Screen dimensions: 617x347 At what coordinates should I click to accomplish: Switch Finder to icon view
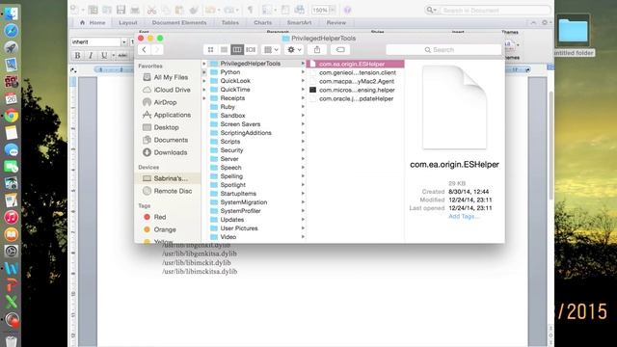point(210,49)
